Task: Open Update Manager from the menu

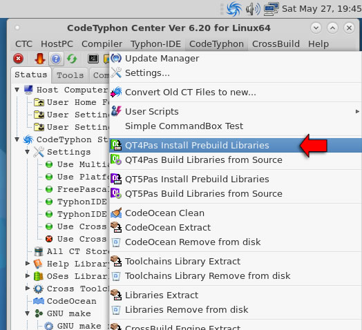Action: click(236, 59)
